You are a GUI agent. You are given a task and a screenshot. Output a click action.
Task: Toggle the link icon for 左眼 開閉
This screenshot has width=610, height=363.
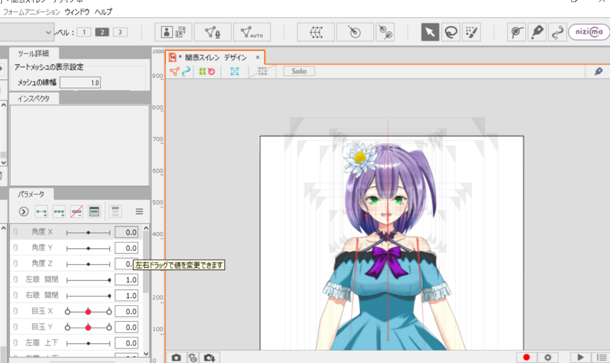tap(15, 280)
